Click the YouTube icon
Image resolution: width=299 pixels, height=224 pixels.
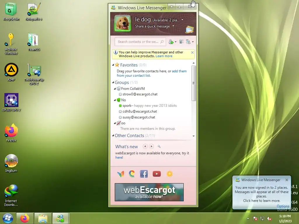point(157,174)
